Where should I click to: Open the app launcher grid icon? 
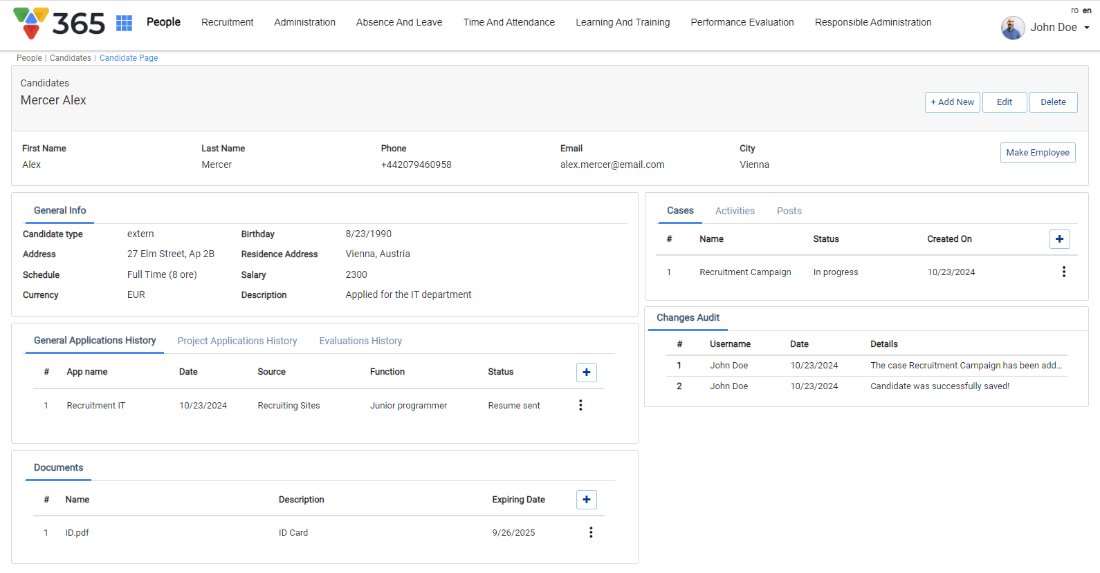click(124, 23)
